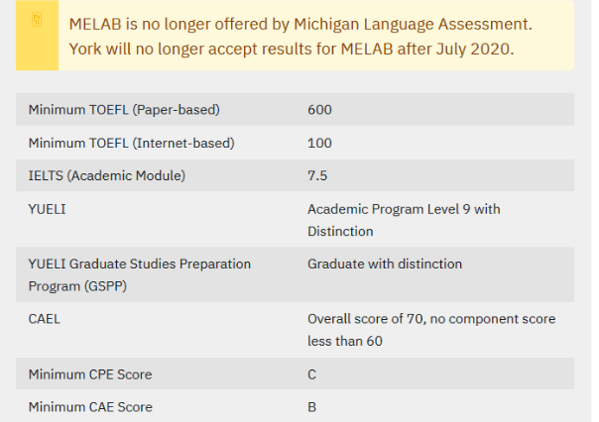Click the notice icon in yellow banner
The width and height of the screenshot is (599, 422).
pos(37,21)
